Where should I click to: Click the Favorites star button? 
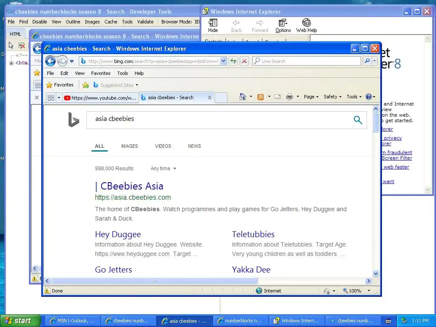[60, 85]
